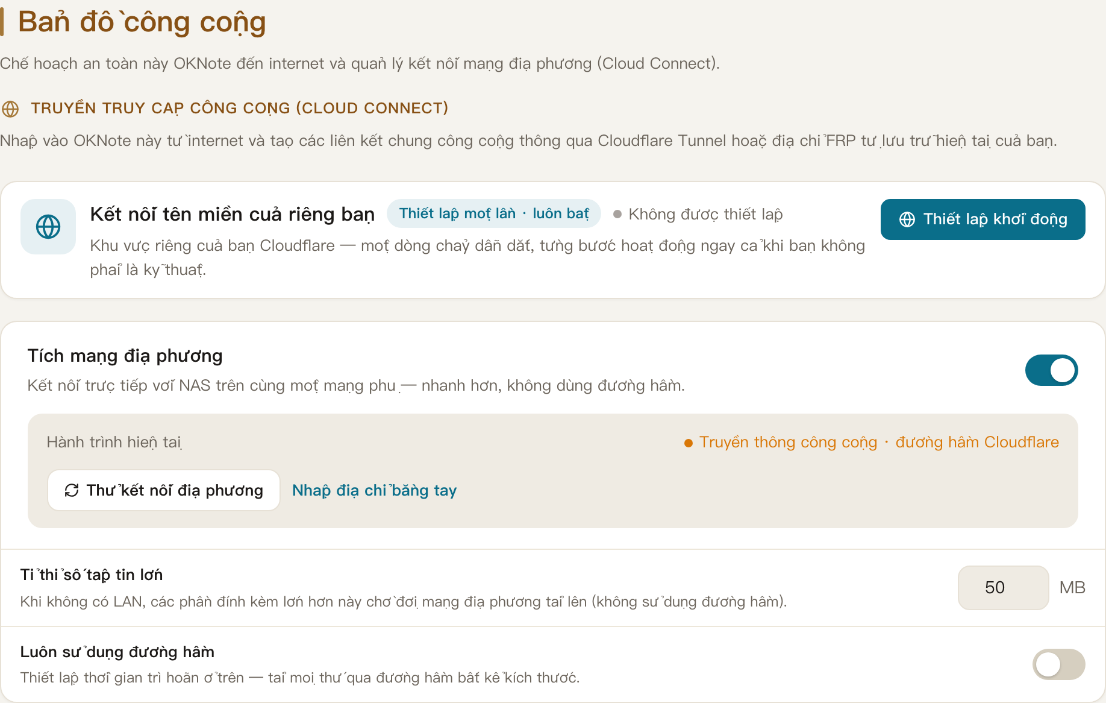Click the Tích mạng địa phương heading

(x=125, y=356)
